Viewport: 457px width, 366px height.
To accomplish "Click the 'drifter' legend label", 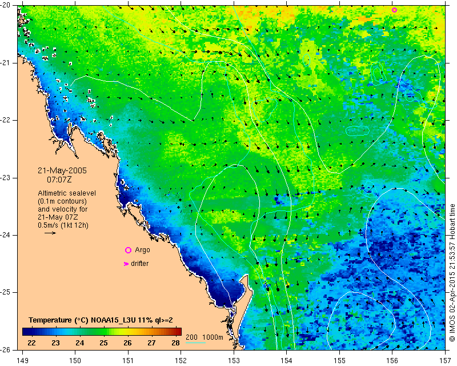I will point(139,264).
